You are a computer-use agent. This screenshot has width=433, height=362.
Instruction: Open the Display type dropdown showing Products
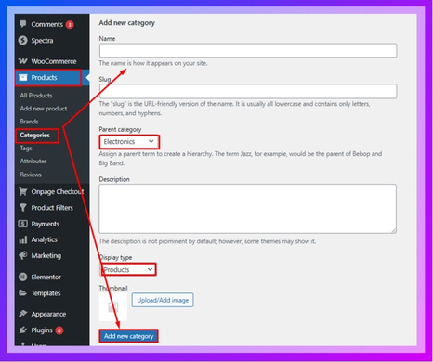pos(128,269)
